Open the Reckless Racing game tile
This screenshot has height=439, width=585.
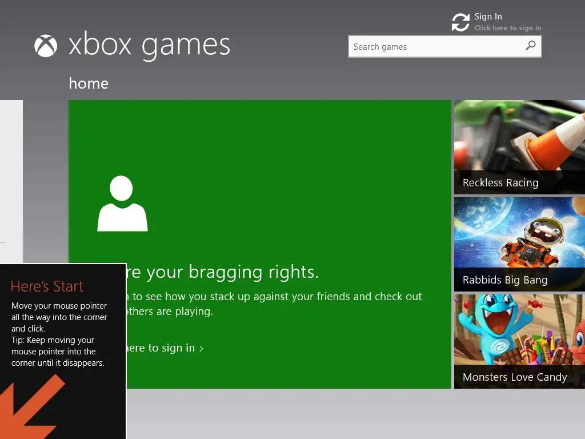[519, 147]
